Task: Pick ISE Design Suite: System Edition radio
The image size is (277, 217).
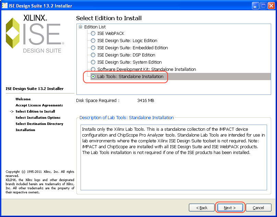Action: (93, 62)
